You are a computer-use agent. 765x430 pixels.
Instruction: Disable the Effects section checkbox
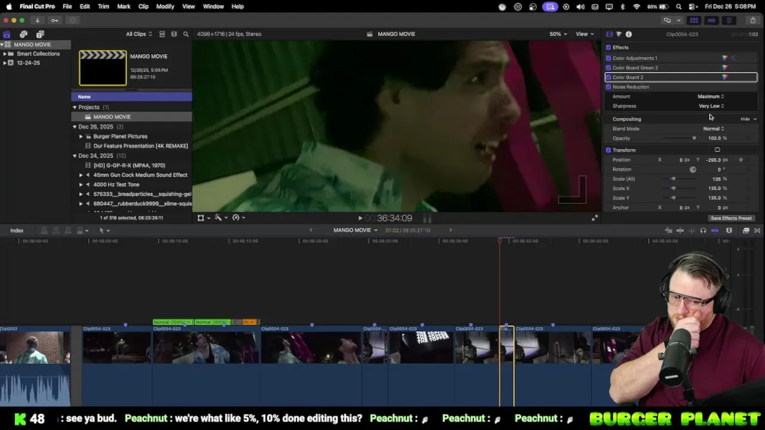(608, 47)
